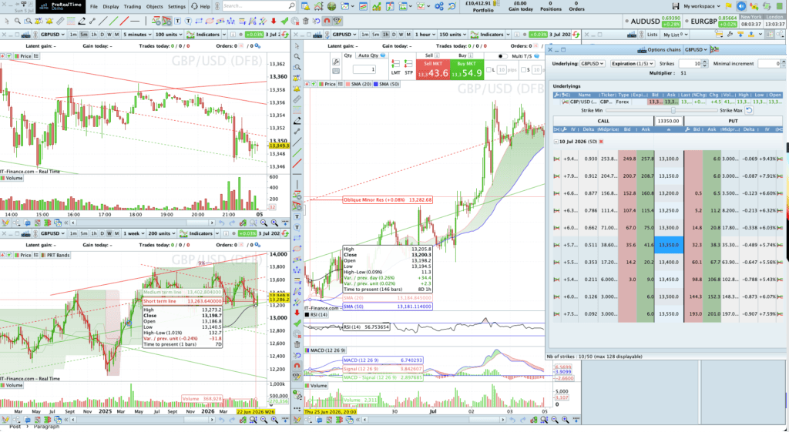Select D timeframe in weekly chart window

pos(102,233)
